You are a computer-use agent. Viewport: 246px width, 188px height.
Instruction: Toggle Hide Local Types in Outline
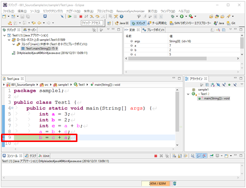point(235,85)
